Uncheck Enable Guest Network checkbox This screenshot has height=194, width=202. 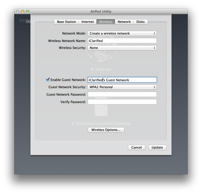pyautogui.click(x=48, y=80)
